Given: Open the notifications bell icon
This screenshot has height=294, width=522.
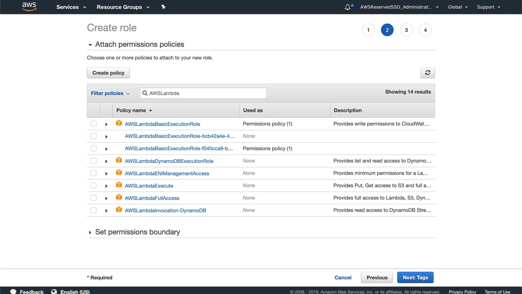Looking at the screenshot, I should [347, 7].
